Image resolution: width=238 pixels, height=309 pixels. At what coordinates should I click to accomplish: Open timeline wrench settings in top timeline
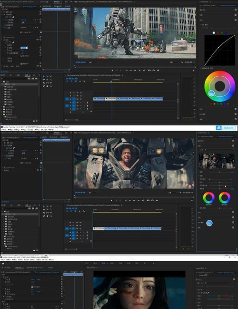coord(84,81)
